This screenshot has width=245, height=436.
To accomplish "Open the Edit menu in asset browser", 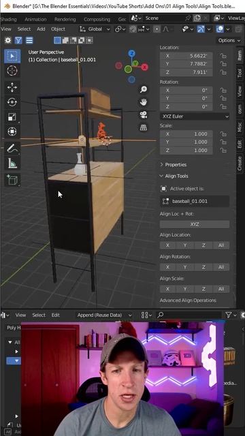I will pyautogui.click(x=56, y=315).
